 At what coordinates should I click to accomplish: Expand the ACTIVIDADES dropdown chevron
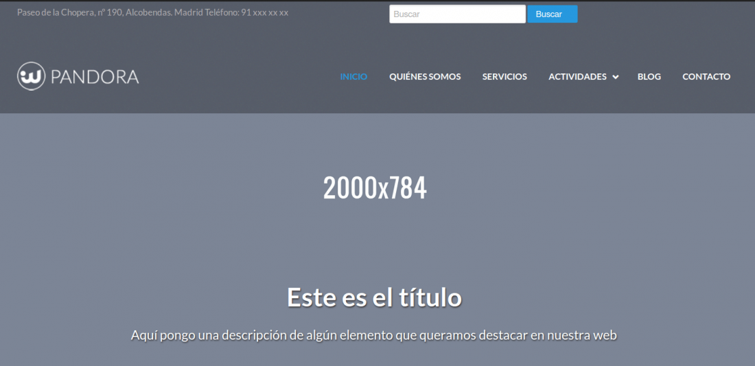pos(616,77)
